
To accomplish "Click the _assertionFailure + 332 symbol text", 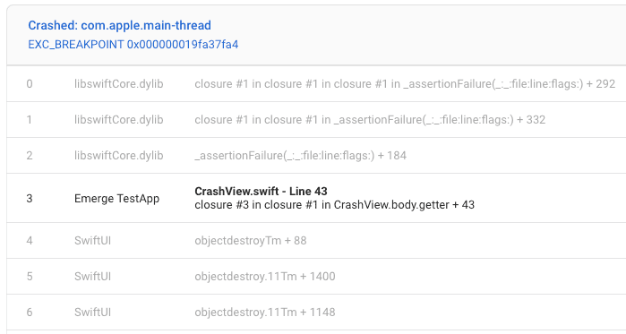I will (x=370, y=120).
